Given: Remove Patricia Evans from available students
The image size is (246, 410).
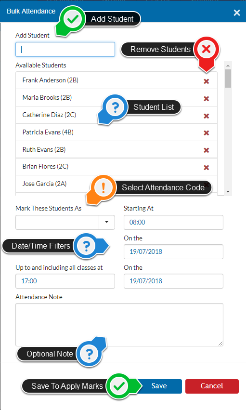Looking at the screenshot, I should (x=207, y=133).
